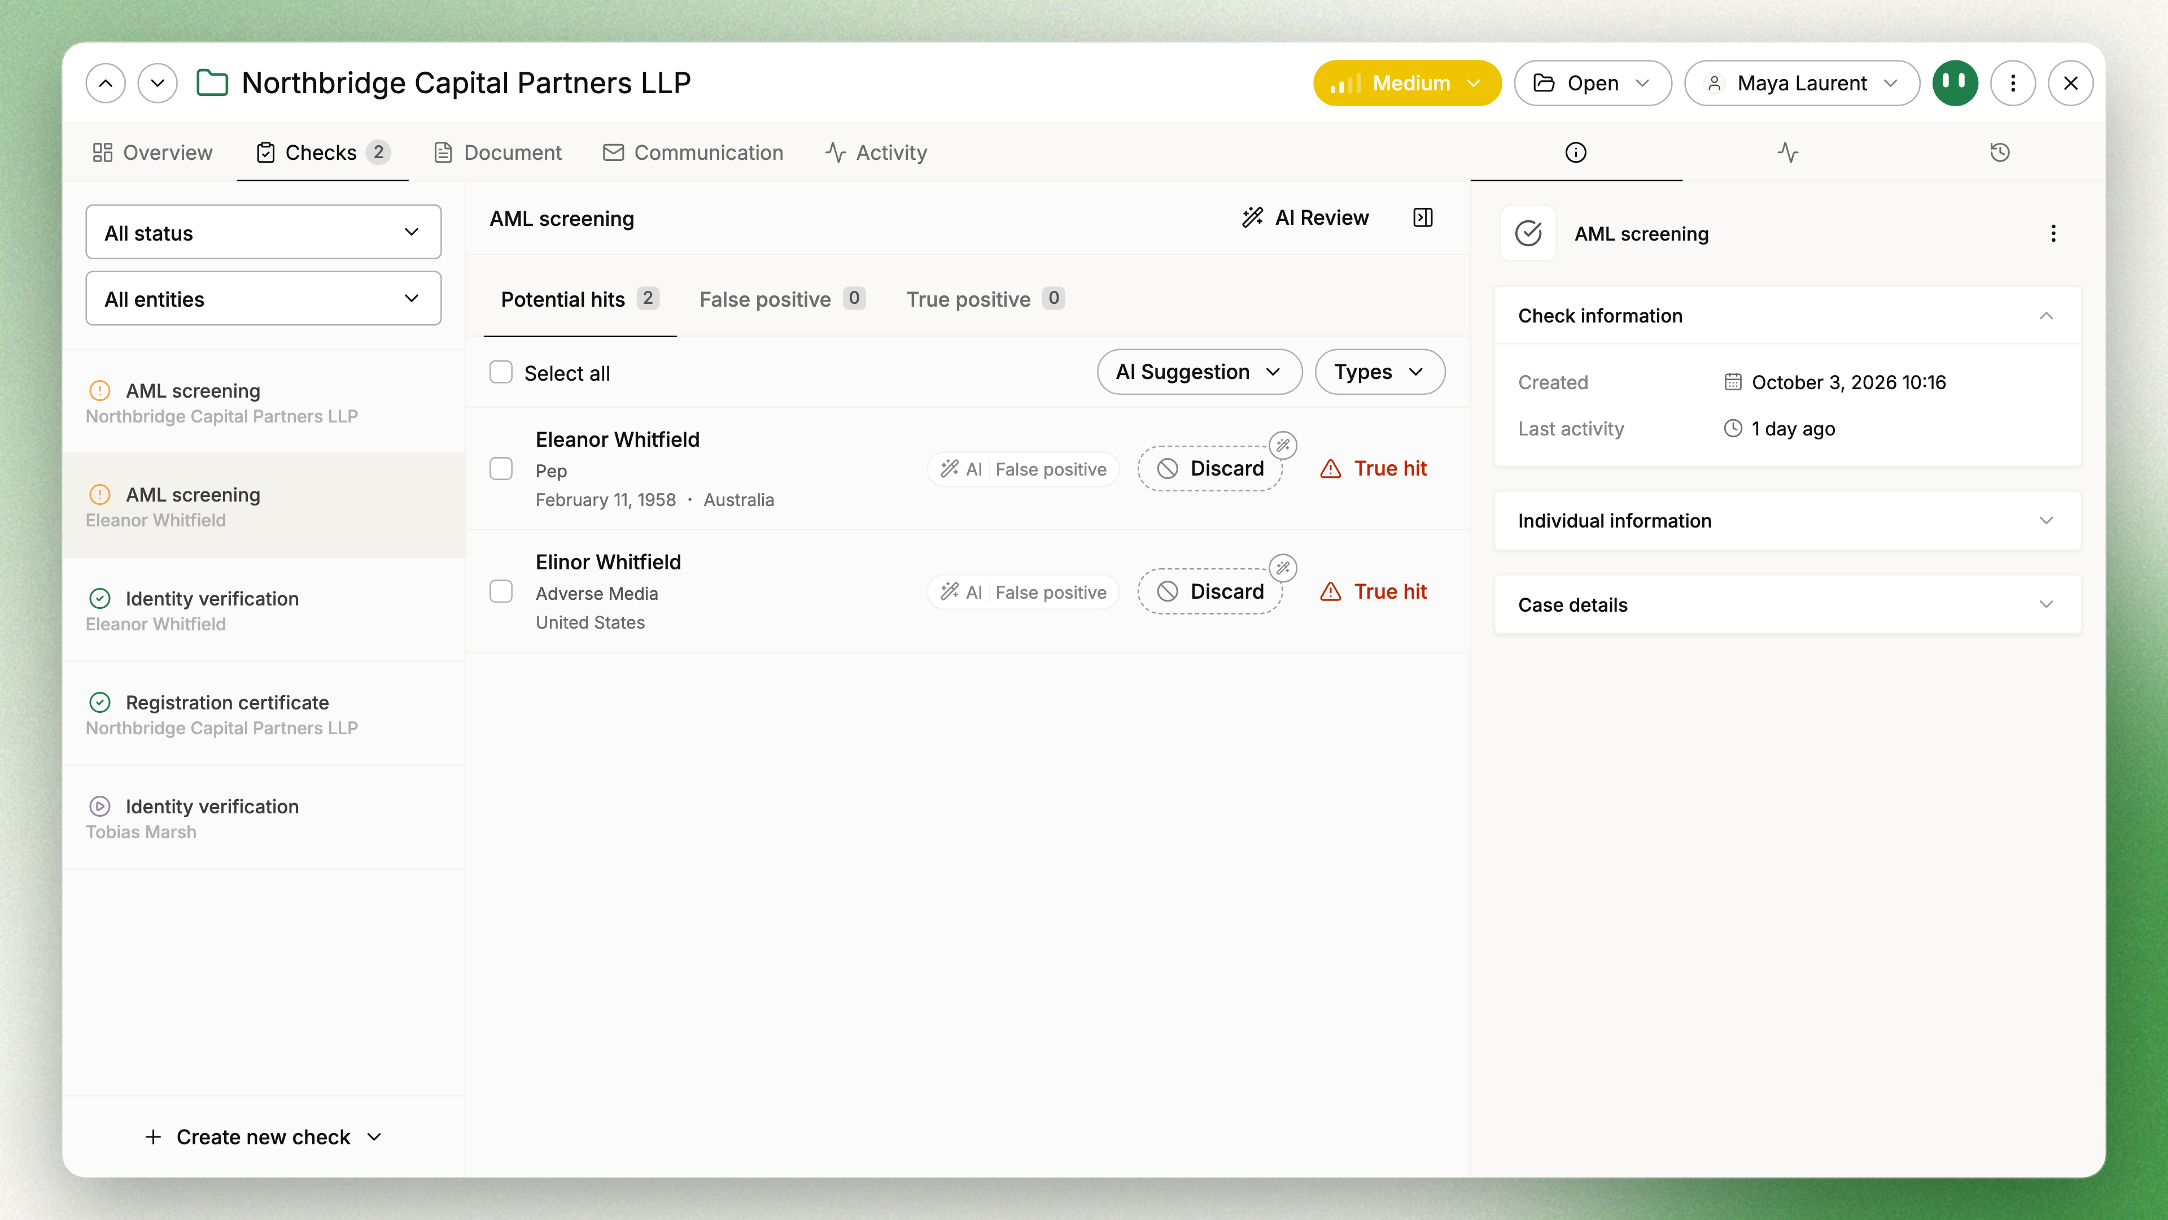Switch to the Activity tab
Image resolution: width=2168 pixels, height=1220 pixels.
click(876, 152)
